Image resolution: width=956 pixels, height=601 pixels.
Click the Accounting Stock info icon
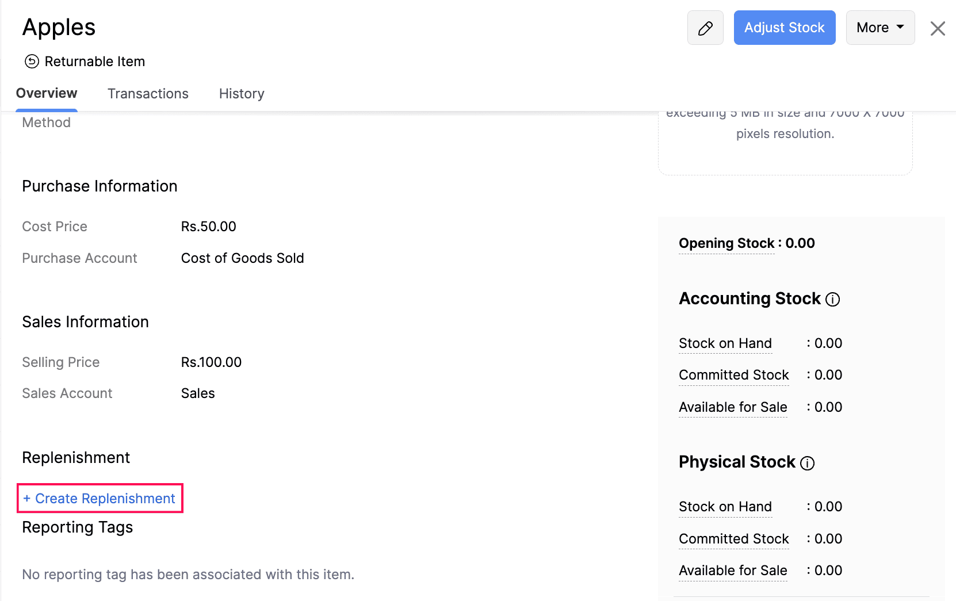(832, 300)
